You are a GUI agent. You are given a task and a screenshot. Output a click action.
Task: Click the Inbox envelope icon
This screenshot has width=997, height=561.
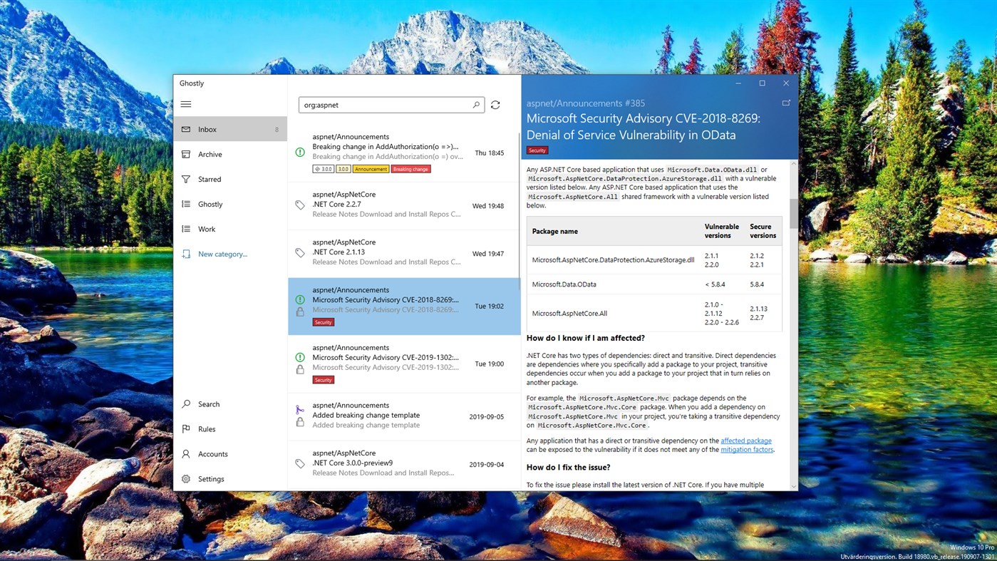tap(186, 129)
